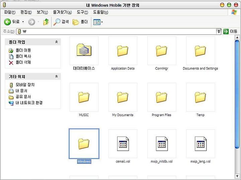Select the cemail.vol file icon
The height and width of the screenshot is (180, 241).
[x=123, y=144]
